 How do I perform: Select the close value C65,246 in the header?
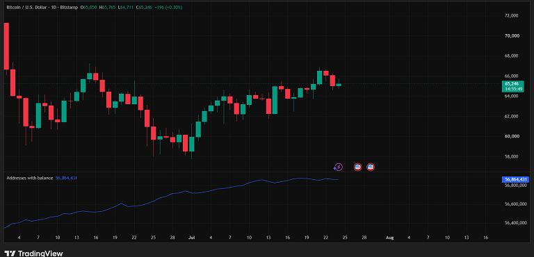click(144, 7)
